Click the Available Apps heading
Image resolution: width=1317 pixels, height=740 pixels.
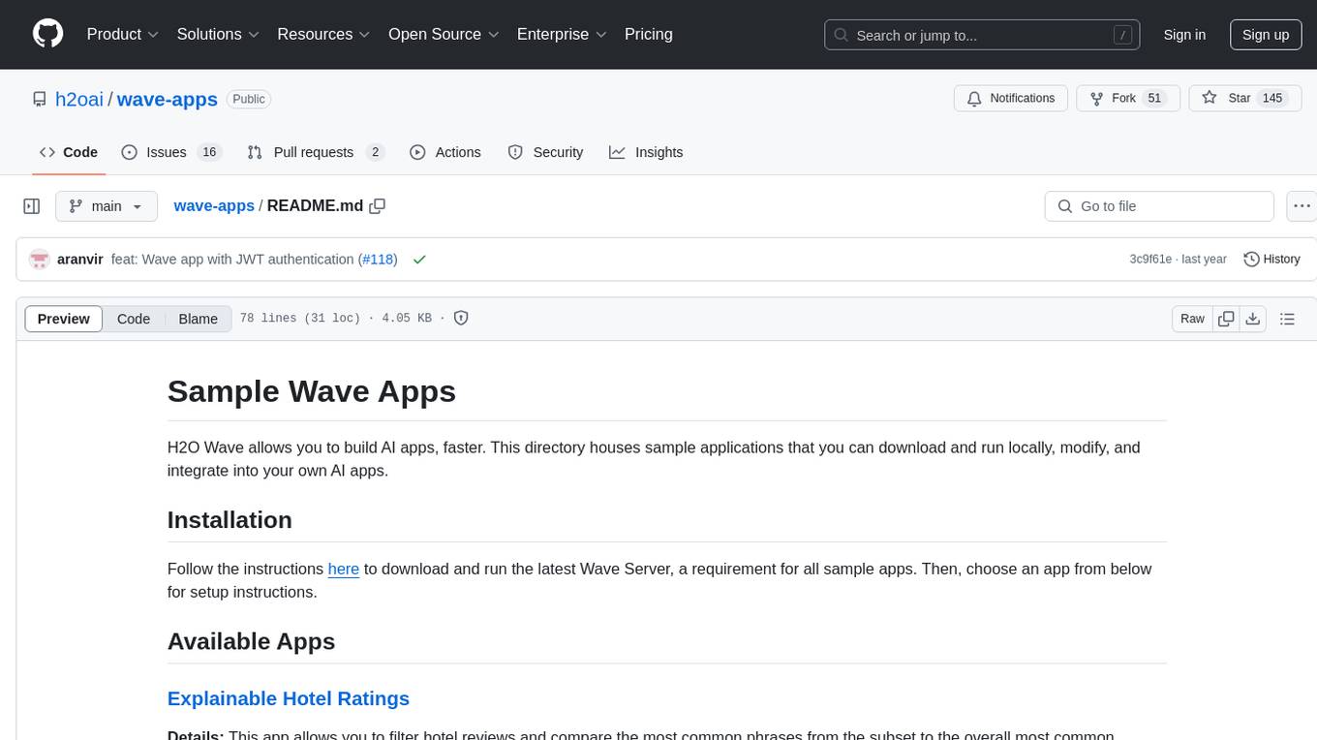[x=252, y=641]
